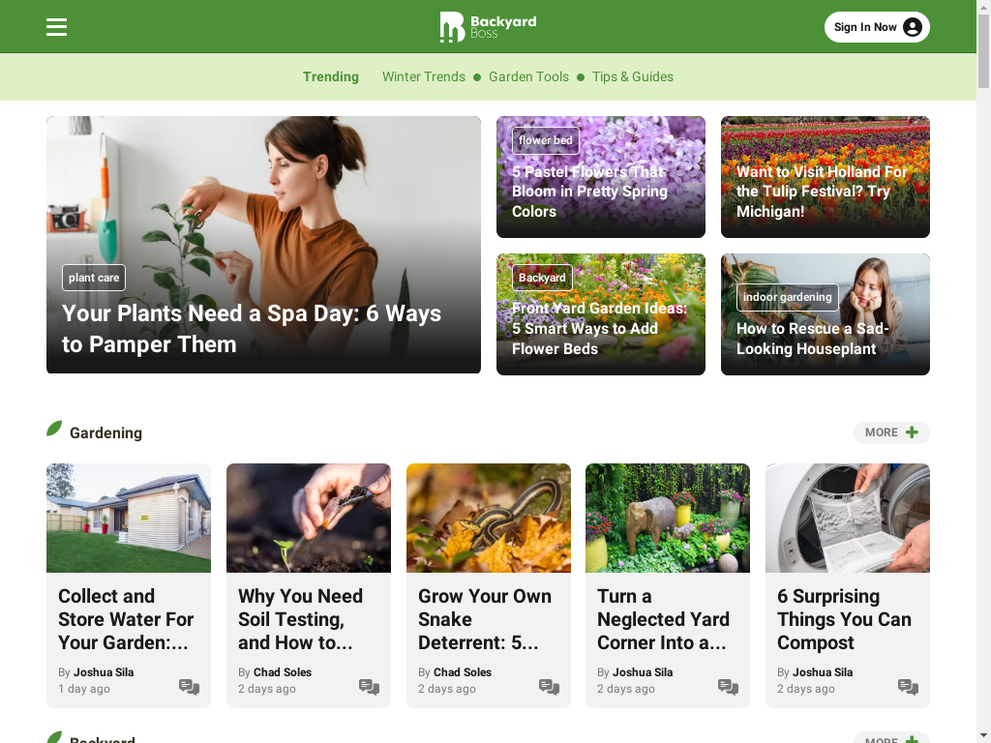Click Why You Need Soil Testing title
This screenshot has width=991, height=743.
(x=300, y=619)
